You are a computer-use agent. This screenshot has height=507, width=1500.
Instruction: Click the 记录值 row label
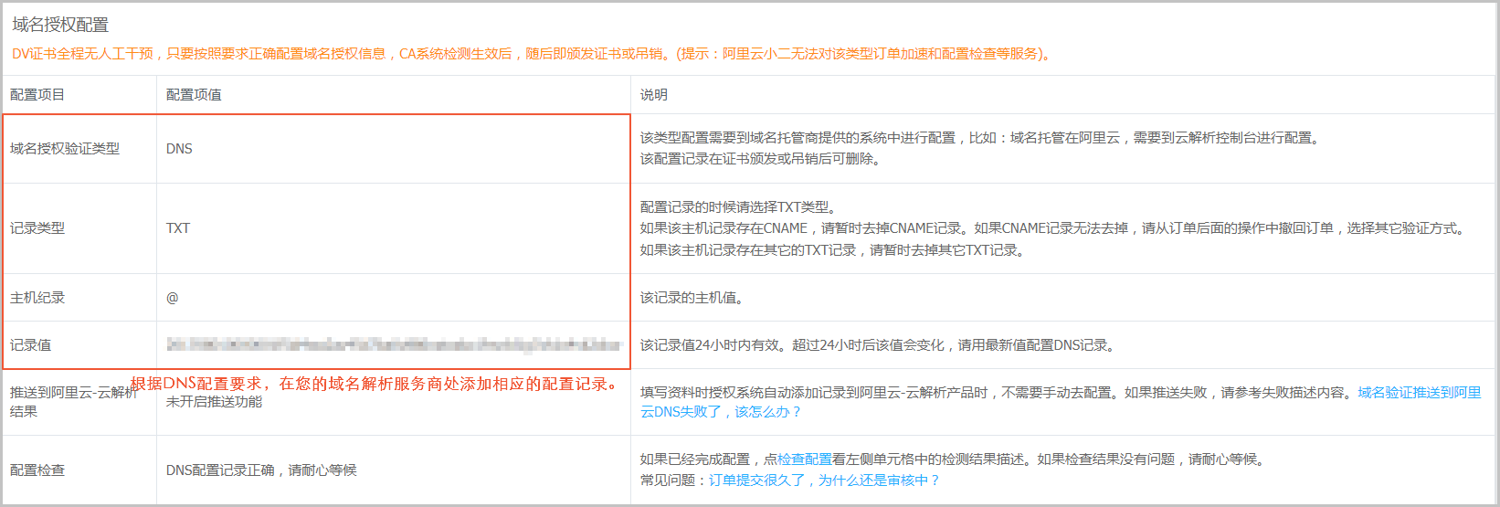pyautogui.click(x=31, y=345)
